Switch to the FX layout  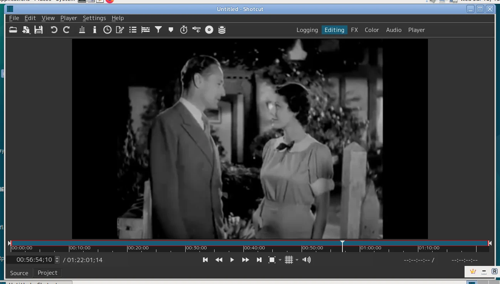click(x=354, y=30)
